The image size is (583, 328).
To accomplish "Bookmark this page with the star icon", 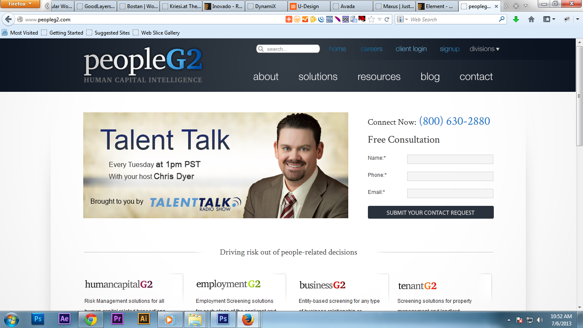I will pos(371,19).
